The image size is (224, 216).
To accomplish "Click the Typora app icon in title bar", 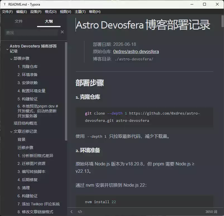I will click(5, 4).
